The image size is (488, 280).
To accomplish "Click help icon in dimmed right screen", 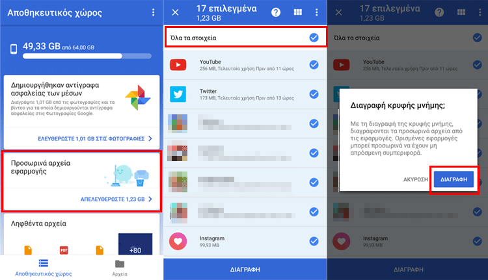I will pyautogui.click(x=439, y=12).
